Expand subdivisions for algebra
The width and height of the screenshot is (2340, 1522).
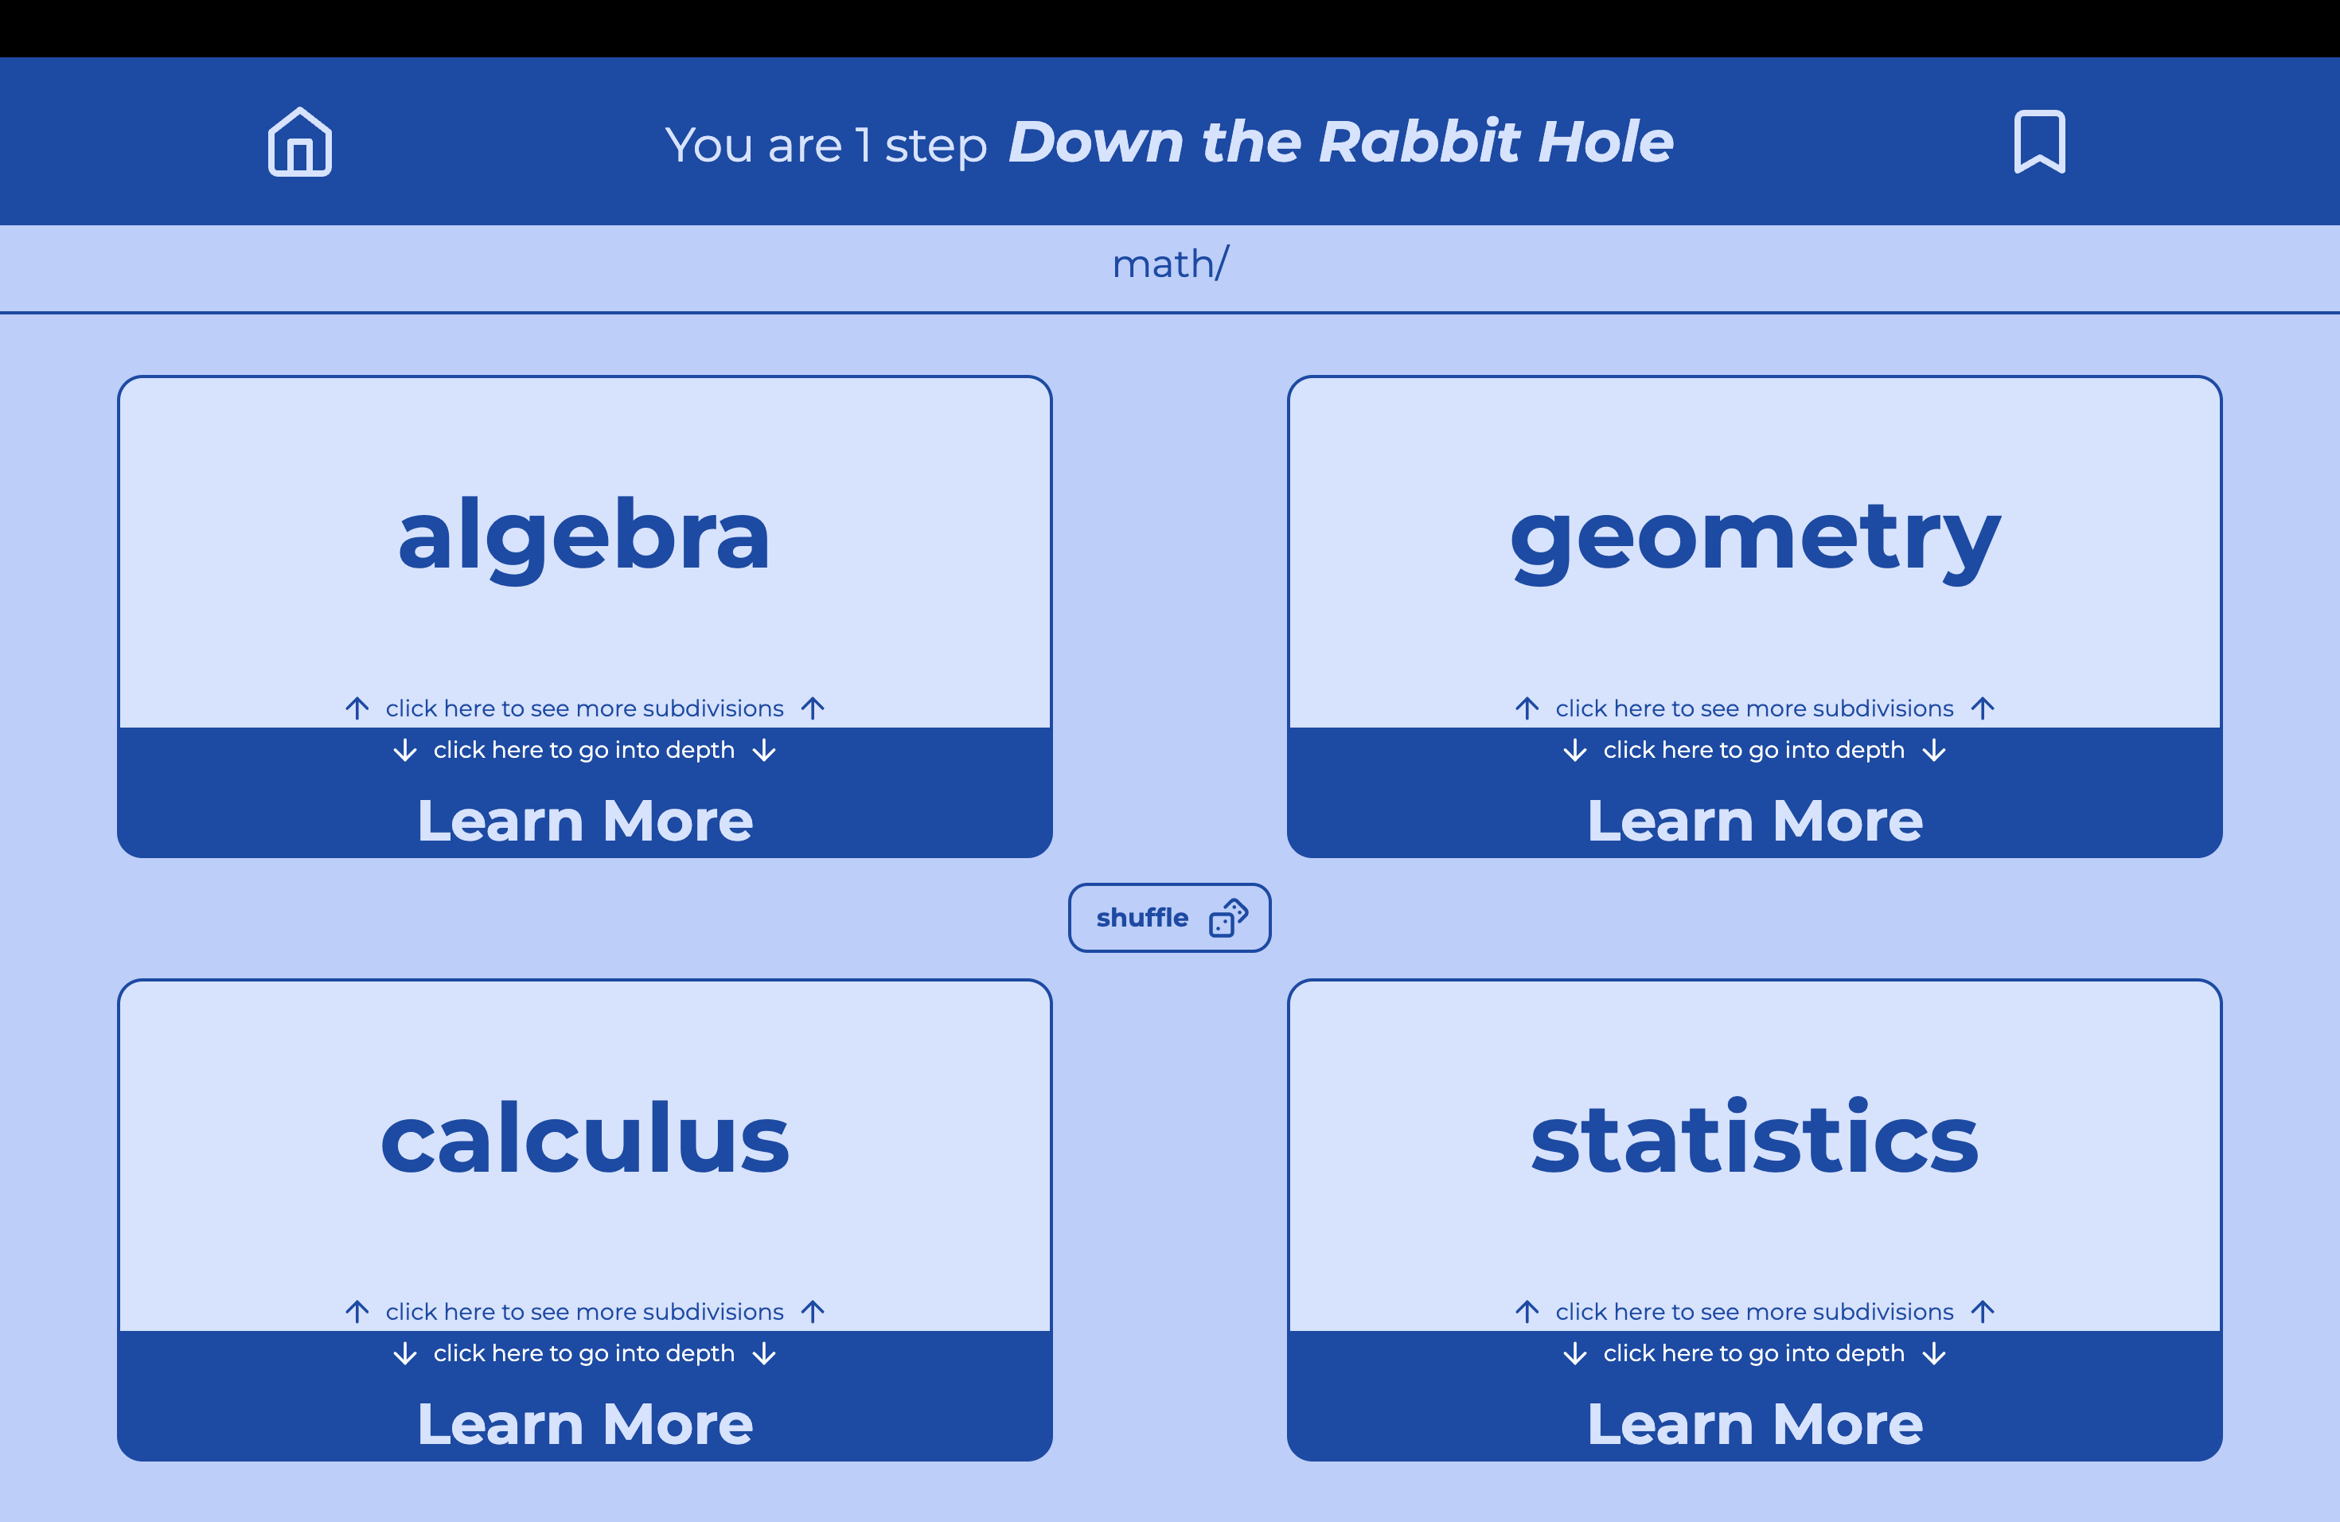[583, 708]
